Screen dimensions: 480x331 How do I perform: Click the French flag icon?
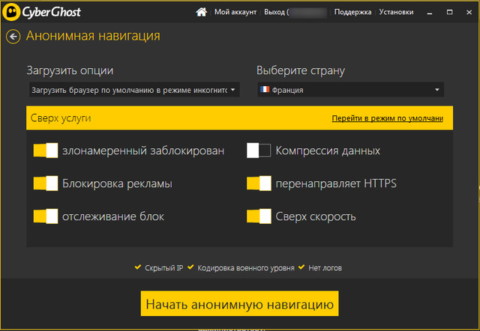pos(264,90)
